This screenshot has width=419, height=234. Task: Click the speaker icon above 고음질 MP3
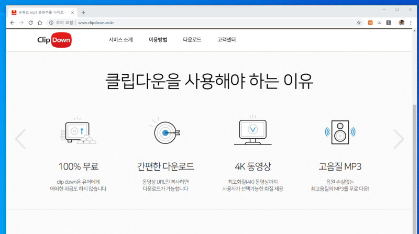click(340, 132)
